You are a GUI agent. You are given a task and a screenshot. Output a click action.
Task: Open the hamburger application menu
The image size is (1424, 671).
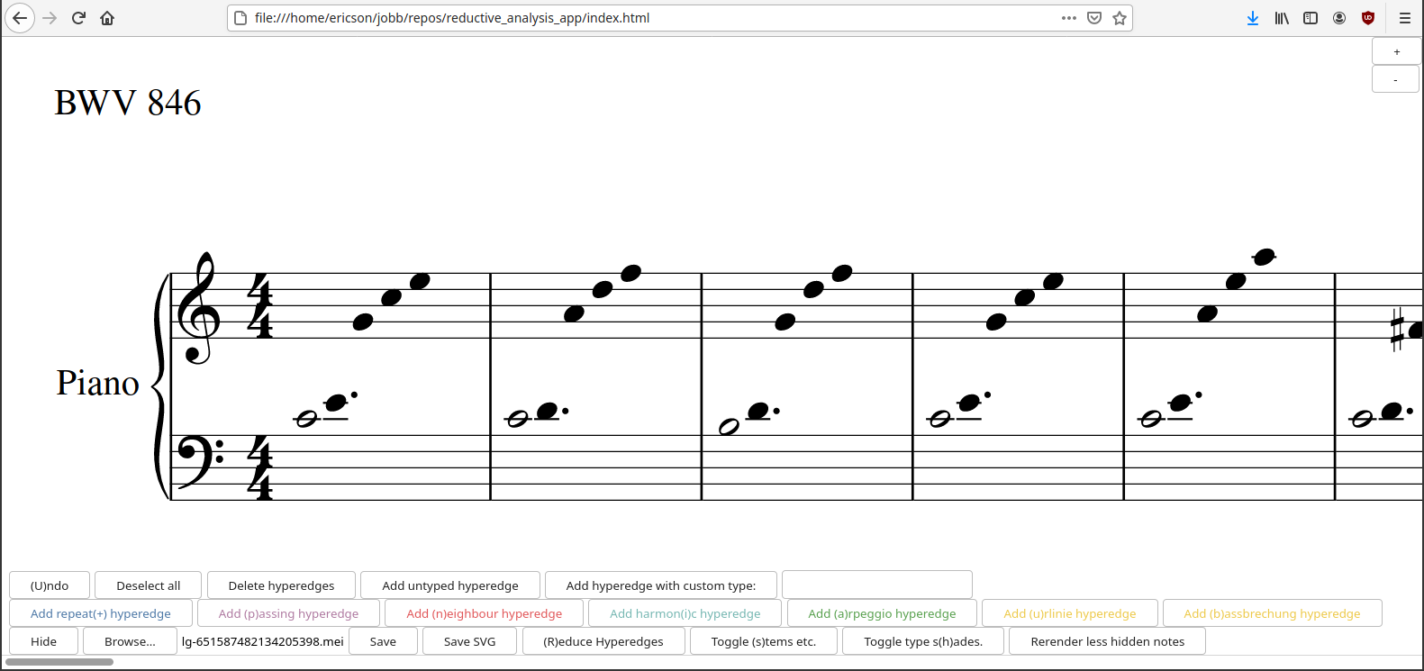pos(1404,18)
